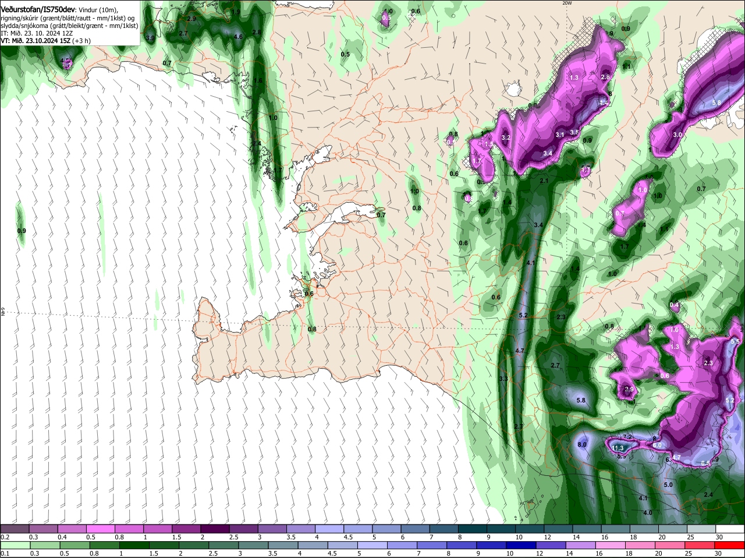Pick the top-scale swatch between 25 and 30

pyautogui.click(x=703, y=529)
